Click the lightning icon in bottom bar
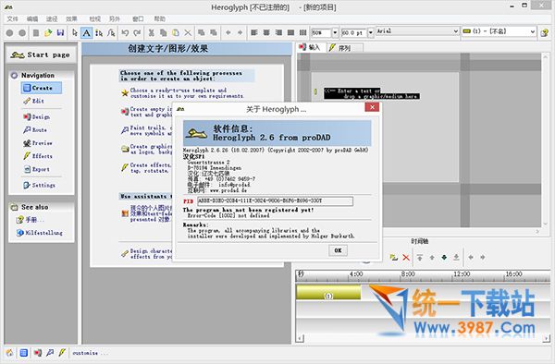The height and width of the screenshot is (364, 555). coord(62,352)
